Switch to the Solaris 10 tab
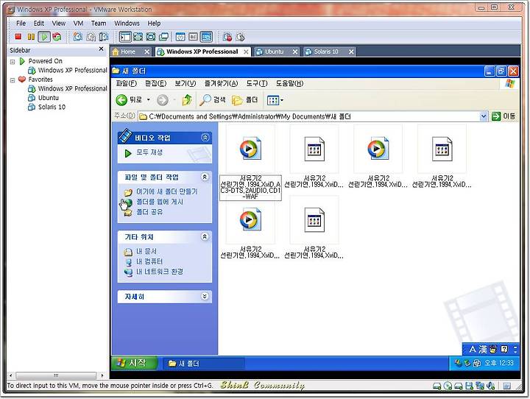Viewport: 530px width, 399px height. (326, 52)
